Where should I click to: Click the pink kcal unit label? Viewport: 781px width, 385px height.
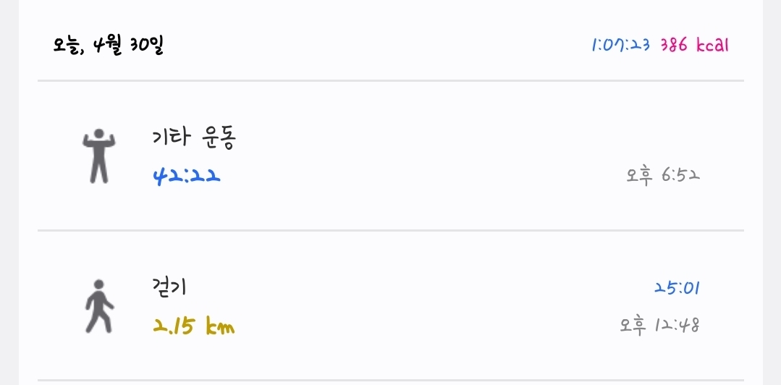pyautogui.click(x=712, y=46)
